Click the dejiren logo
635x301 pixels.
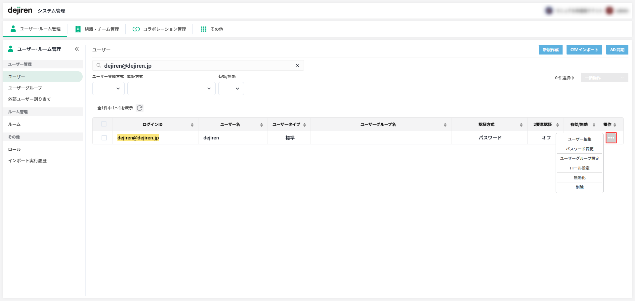point(20,10)
